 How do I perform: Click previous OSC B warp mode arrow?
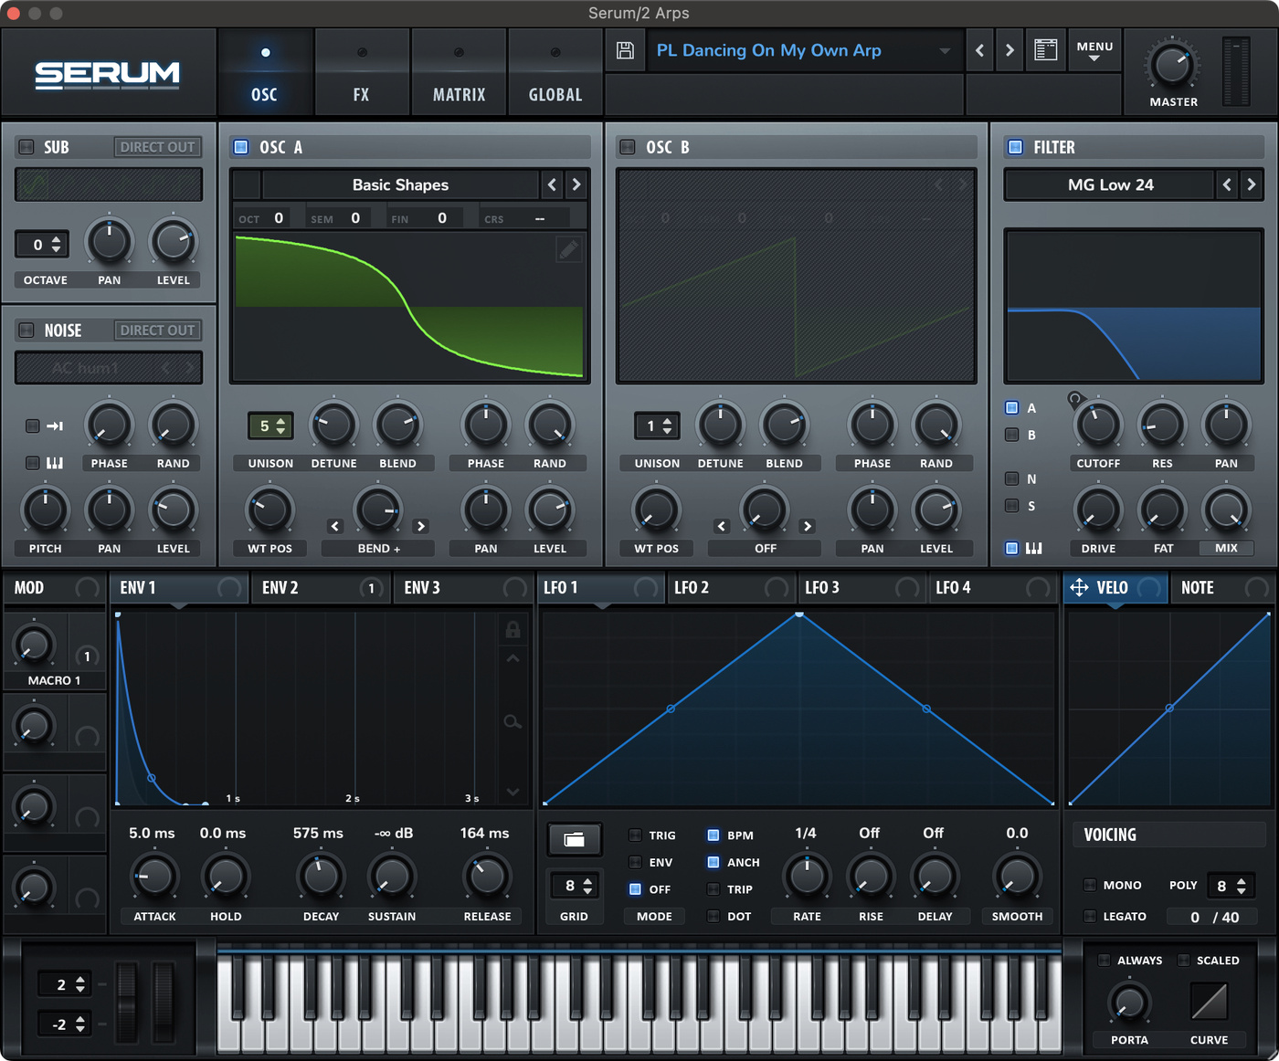(x=722, y=526)
